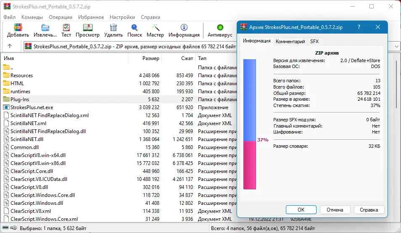The height and width of the screenshot is (233, 401).
Task: Click the WinRAR icon in main title bar
Action: pyautogui.click(x=7, y=6)
